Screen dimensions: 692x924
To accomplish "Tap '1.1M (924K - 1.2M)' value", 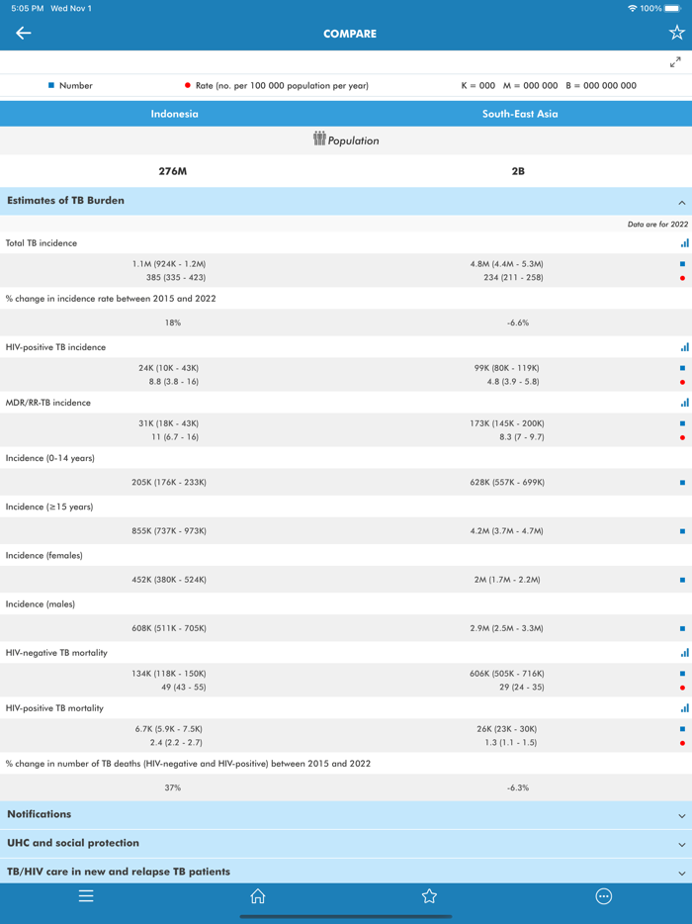I will 169,264.
